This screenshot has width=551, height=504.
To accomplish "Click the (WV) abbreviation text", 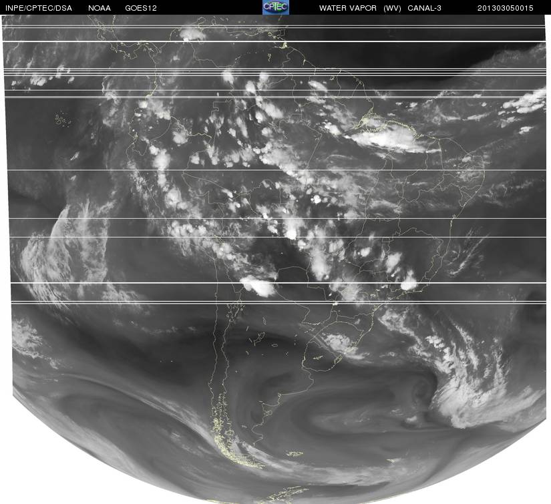I will 392,8.
